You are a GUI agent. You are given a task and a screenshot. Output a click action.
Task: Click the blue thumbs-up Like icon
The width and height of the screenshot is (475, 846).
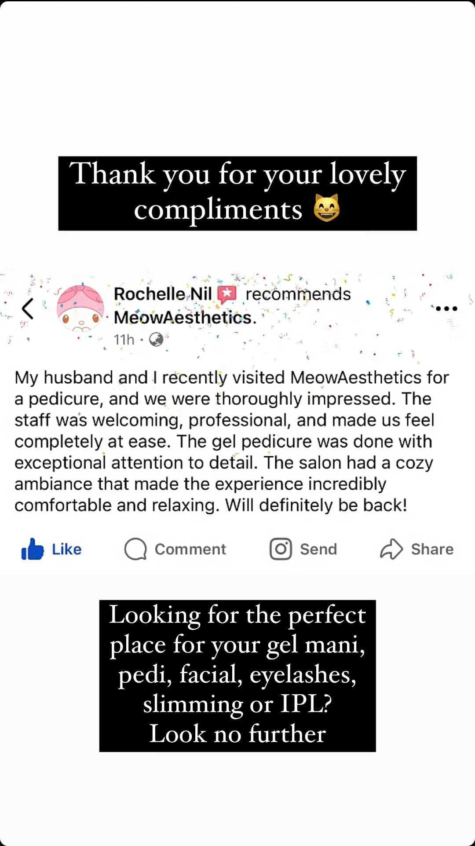33,549
